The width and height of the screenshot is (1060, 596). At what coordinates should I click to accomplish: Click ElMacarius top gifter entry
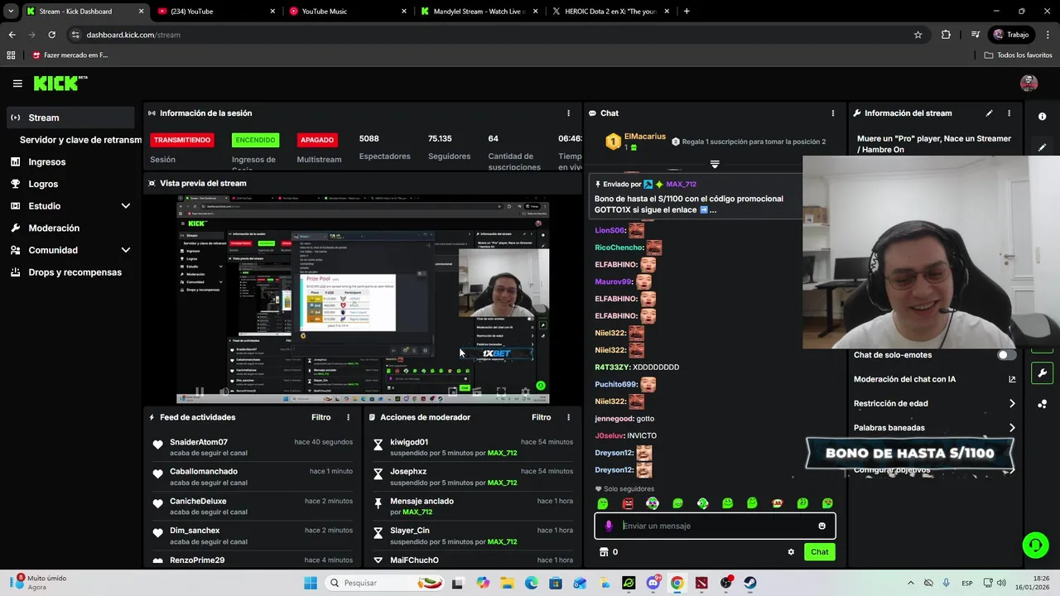[644, 137]
